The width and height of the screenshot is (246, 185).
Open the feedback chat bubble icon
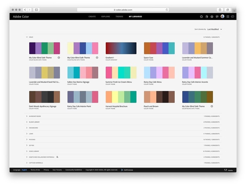coord(217,17)
